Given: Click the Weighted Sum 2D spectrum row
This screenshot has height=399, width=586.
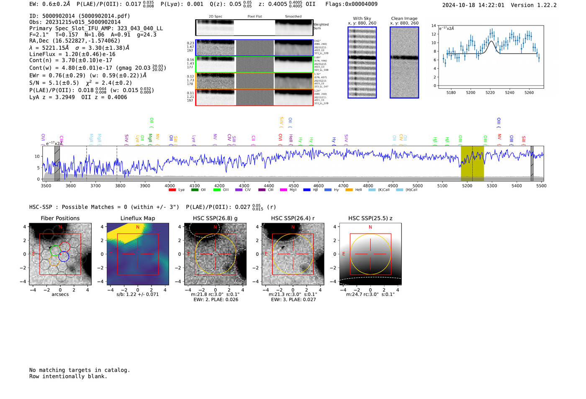Looking at the screenshot, I should point(254,28).
